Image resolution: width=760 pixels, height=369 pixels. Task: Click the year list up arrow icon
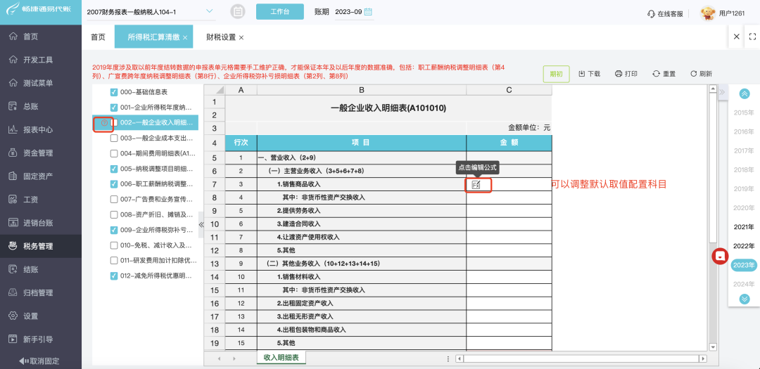[745, 94]
